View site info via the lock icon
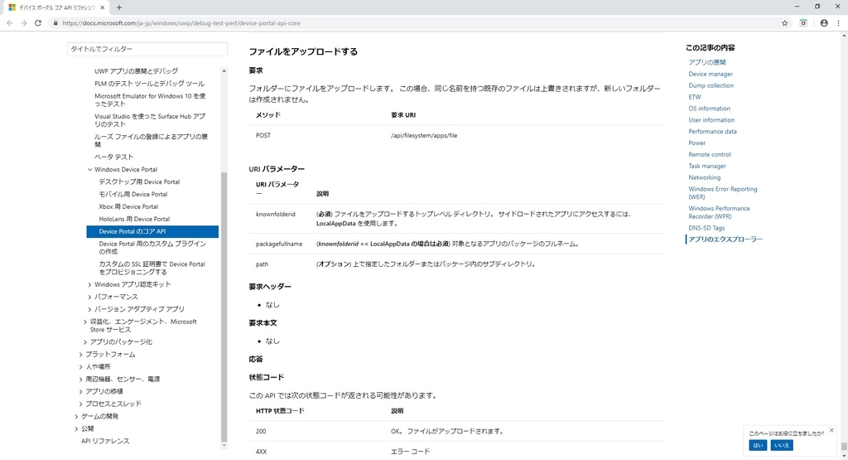 point(55,23)
